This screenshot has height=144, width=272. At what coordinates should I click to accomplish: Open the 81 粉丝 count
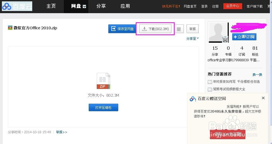[255, 51]
